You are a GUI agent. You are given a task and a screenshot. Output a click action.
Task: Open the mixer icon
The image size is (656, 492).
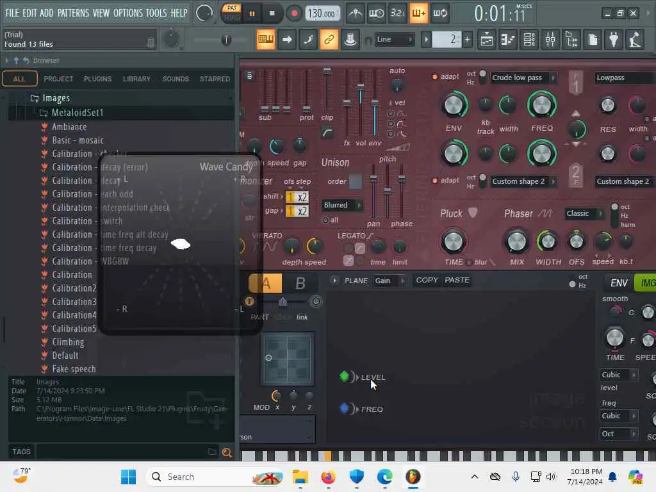pyautogui.click(x=550, y=40)
